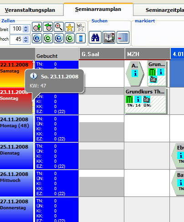Screen dimensions: 184x222
Task: Open the 'Grun...' booking title on 22.11.2008
Action: [x=157, y=64]
